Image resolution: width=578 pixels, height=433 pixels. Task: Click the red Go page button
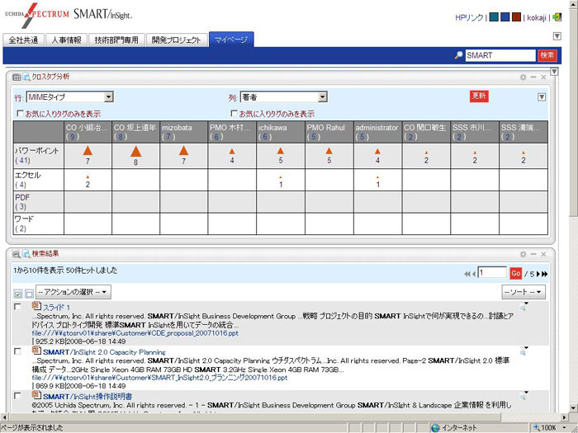tap(516, 274)
